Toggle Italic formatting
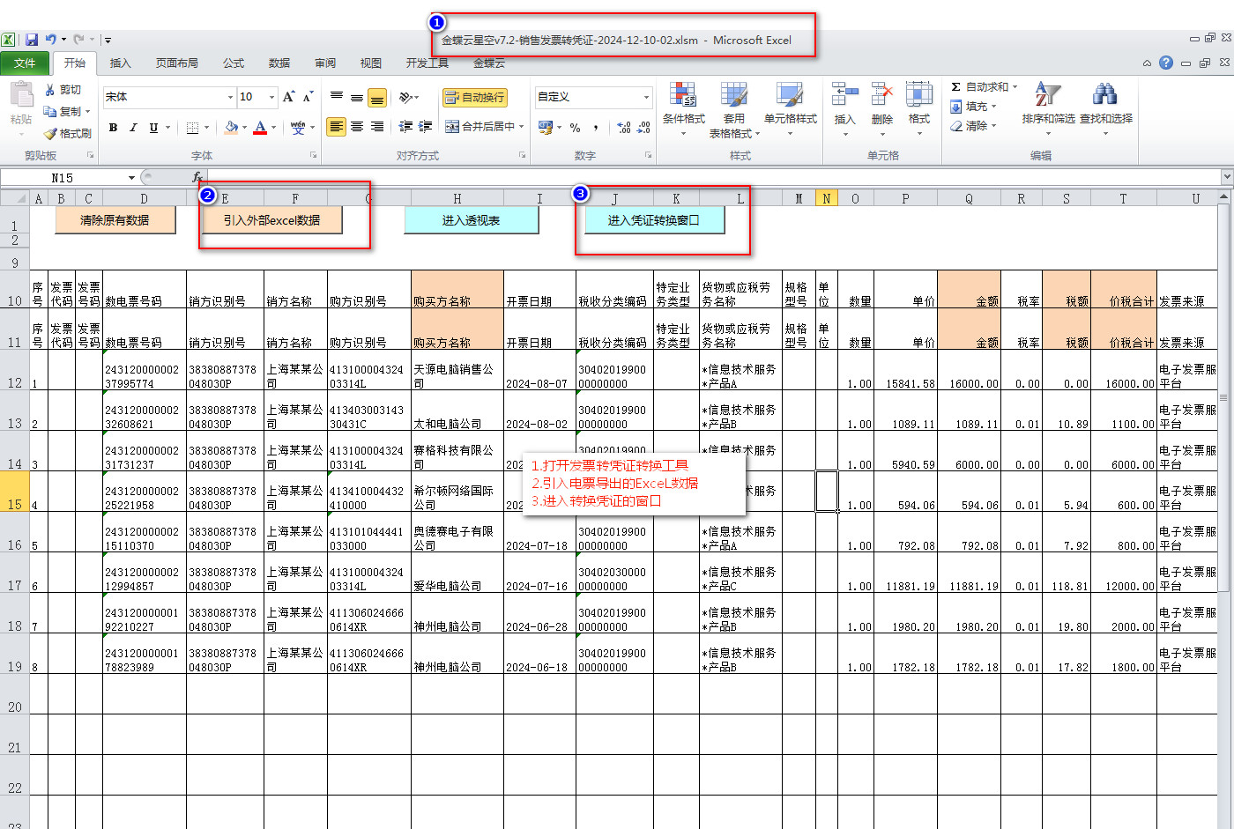The width and height of the screenshot is (1234, 829). [x=133, y=128]
